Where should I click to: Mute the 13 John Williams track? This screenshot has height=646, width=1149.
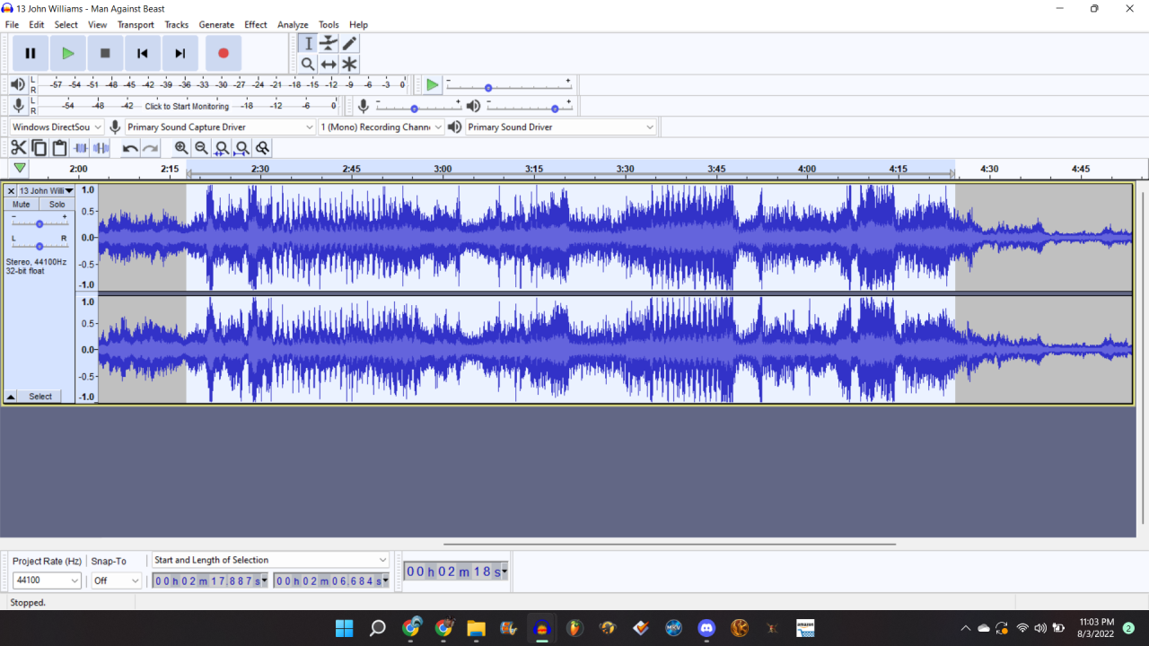tap(22, 205)
